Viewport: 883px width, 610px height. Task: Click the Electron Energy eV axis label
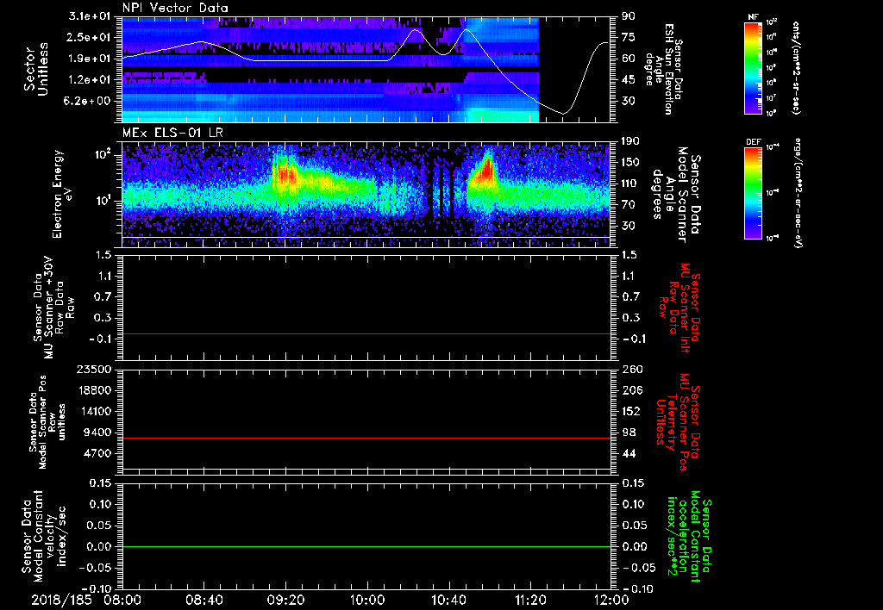62,194
